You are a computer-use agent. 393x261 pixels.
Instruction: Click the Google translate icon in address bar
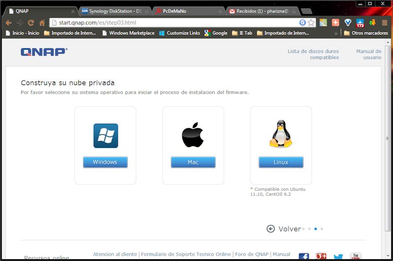(x=303, y=23)
